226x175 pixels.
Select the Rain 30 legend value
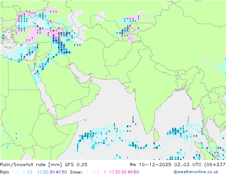click(52, 172)
